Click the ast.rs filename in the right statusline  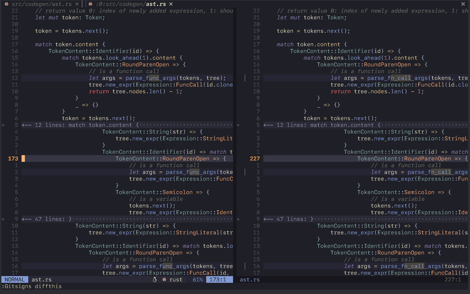(x=250, y=279)
